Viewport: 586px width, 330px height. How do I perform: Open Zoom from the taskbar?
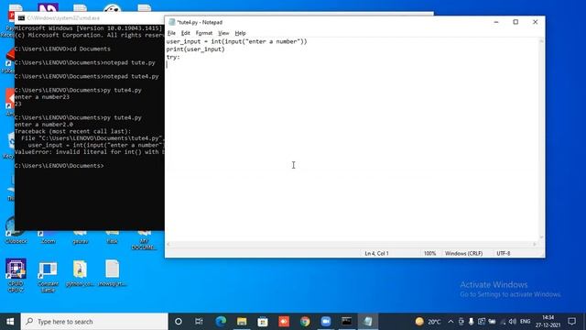(326, 322)
